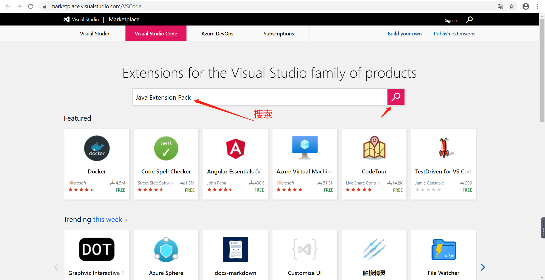
Task: Open the Chrome three-dot menu
Action: pos(537,6)
